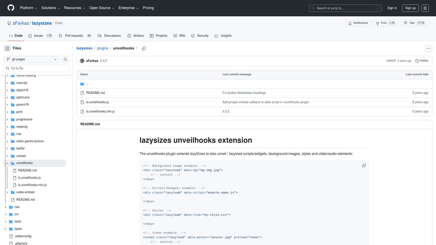Viewport: 436px width, 245px height.
Task: Open the lazysizes breadcrumb link
Action: pos(84,48)
